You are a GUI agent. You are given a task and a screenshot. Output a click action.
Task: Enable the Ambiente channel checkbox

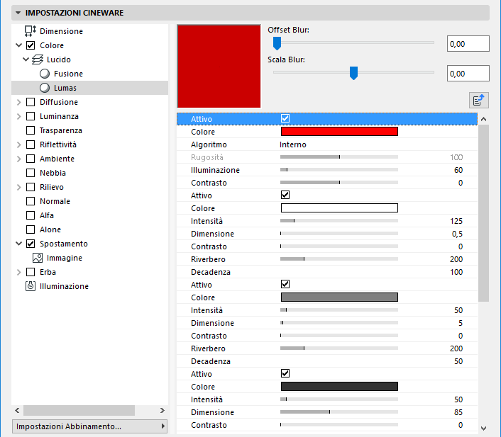[31, 159]
